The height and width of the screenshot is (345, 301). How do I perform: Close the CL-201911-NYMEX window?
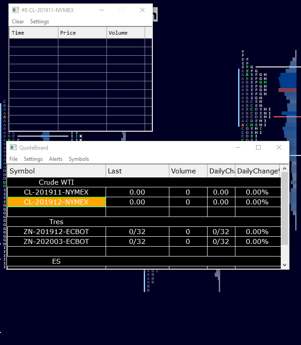pos(142,10)
